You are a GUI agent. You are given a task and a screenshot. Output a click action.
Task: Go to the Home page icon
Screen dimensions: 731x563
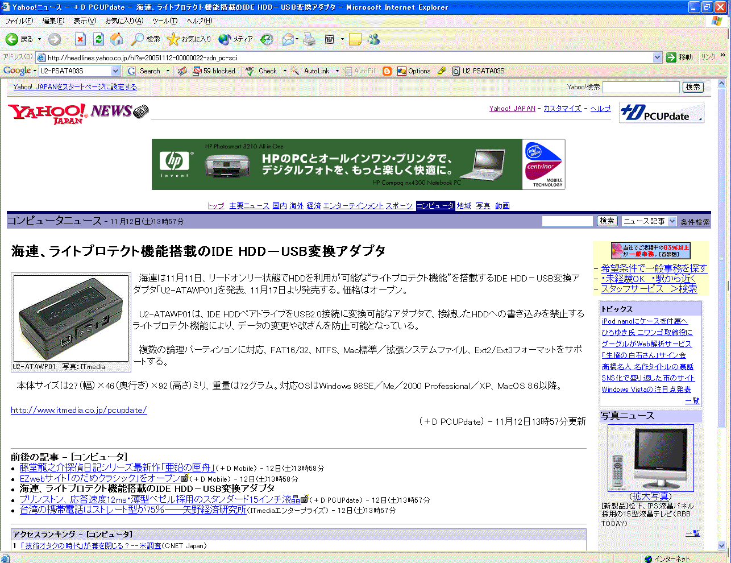point(117,39)
